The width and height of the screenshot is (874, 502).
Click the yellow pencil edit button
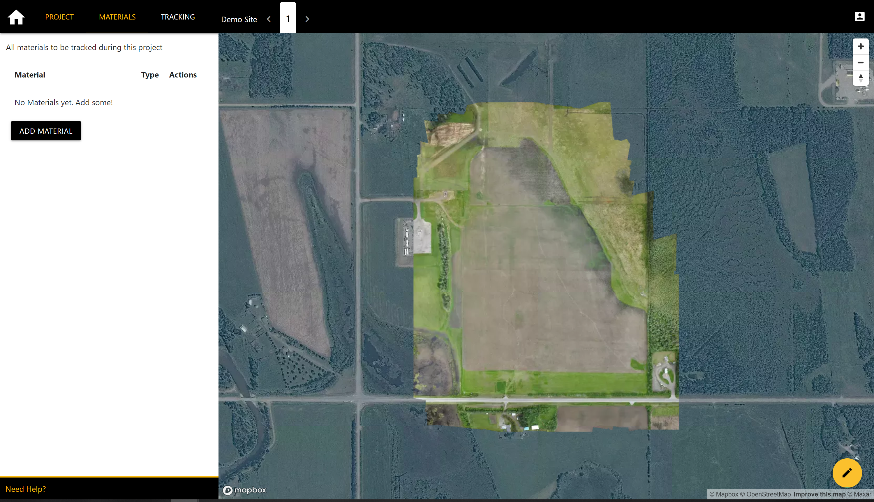tap(847, 473)
